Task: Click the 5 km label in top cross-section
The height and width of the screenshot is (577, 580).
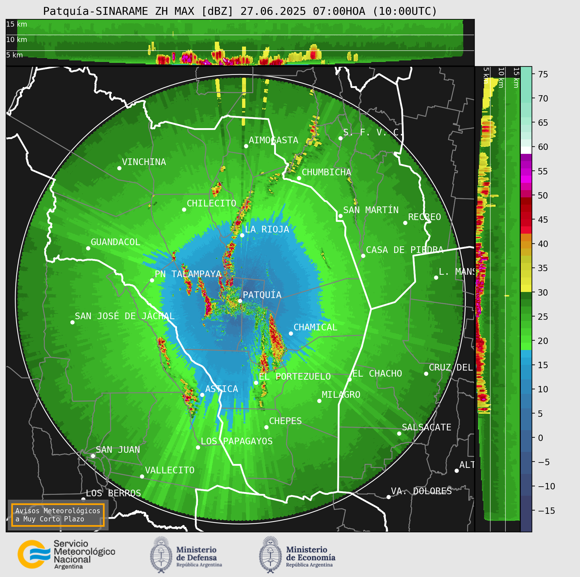Action: [15, 55]
